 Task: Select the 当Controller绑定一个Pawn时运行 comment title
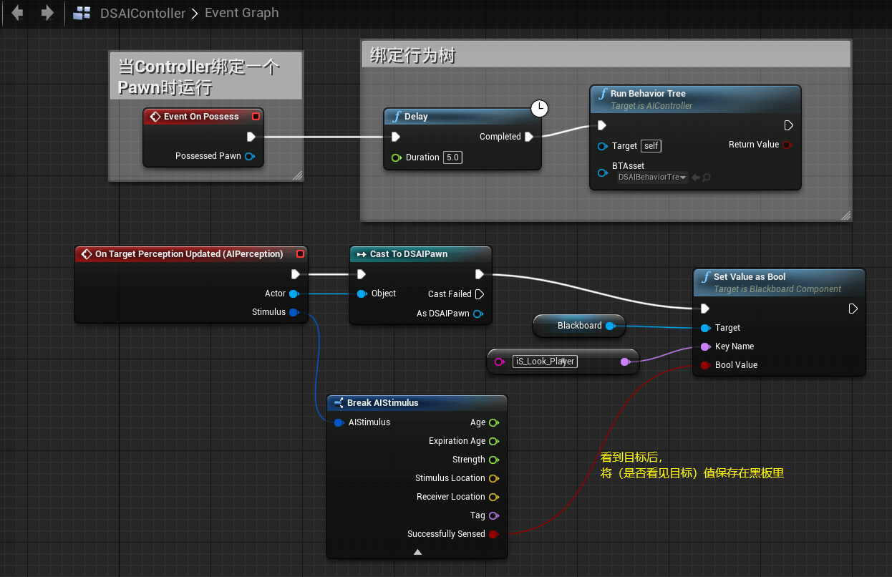pyautogui.click(x=199, y=77)
